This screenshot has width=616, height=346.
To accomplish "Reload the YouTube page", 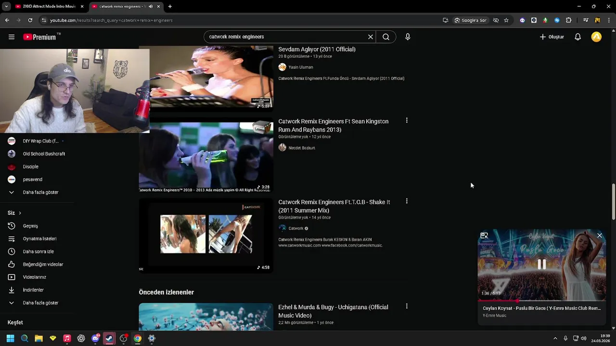I will click(30, 20).
